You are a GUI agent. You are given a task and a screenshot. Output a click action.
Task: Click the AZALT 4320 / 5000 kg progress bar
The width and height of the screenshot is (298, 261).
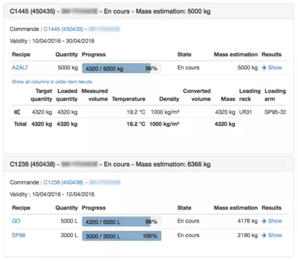tap(122, 68)
